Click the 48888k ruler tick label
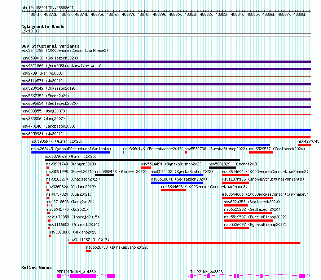 pyautogui.click(x=300, y=14)
